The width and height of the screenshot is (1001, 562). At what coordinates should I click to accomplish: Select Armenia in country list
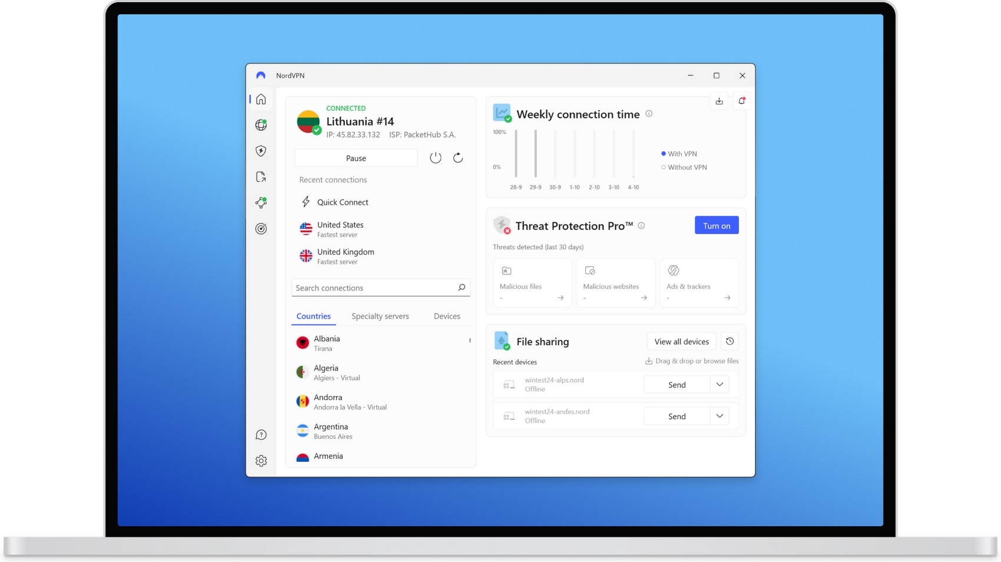click(x=380, y=457)
